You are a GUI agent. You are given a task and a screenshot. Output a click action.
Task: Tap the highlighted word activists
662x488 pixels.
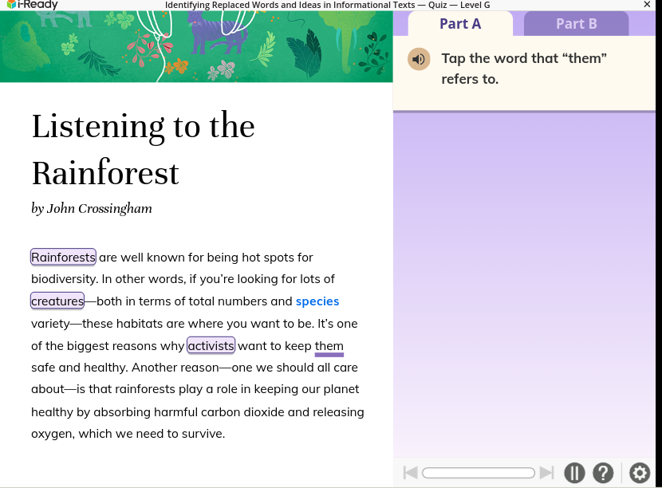[211, 345]
